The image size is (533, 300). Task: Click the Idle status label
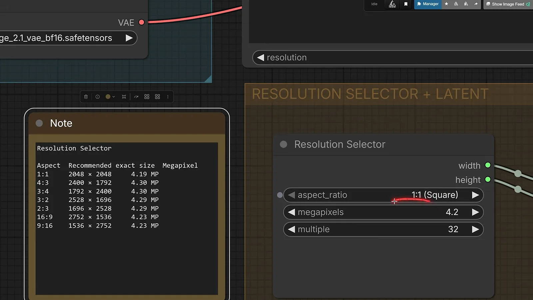(x=374, y=4)
